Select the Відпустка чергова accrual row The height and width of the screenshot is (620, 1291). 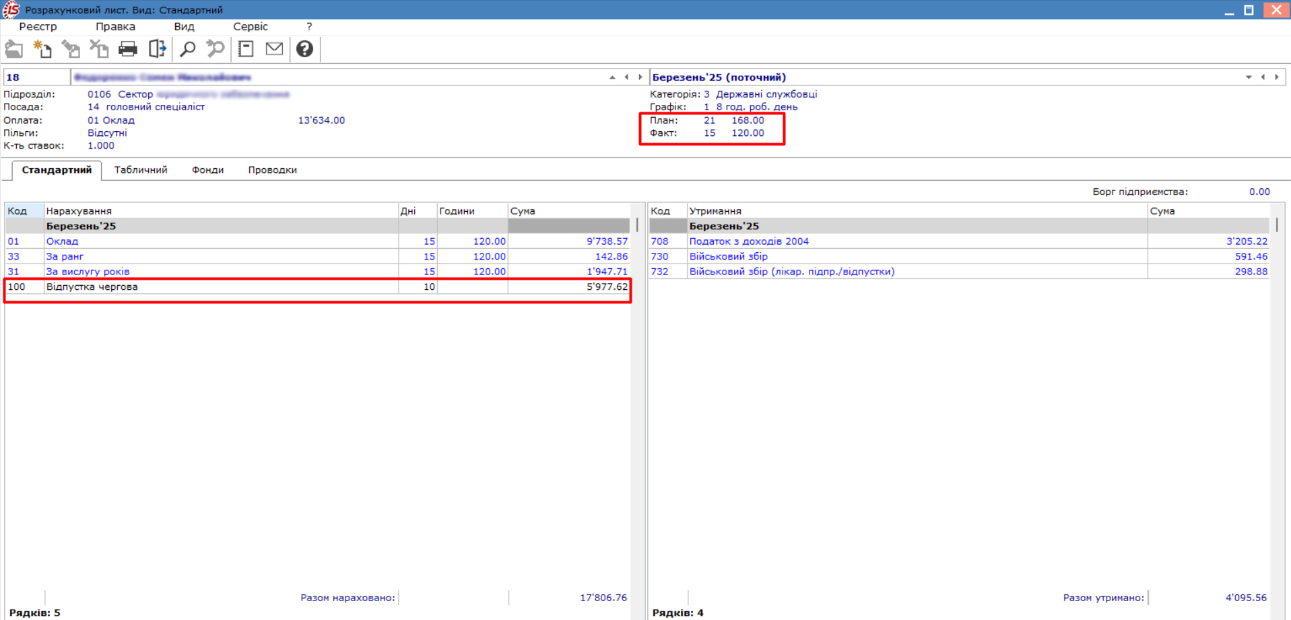click(317, 287)
